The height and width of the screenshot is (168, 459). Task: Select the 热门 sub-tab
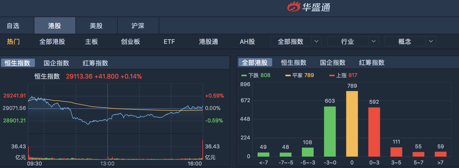[x=13, y=41]
